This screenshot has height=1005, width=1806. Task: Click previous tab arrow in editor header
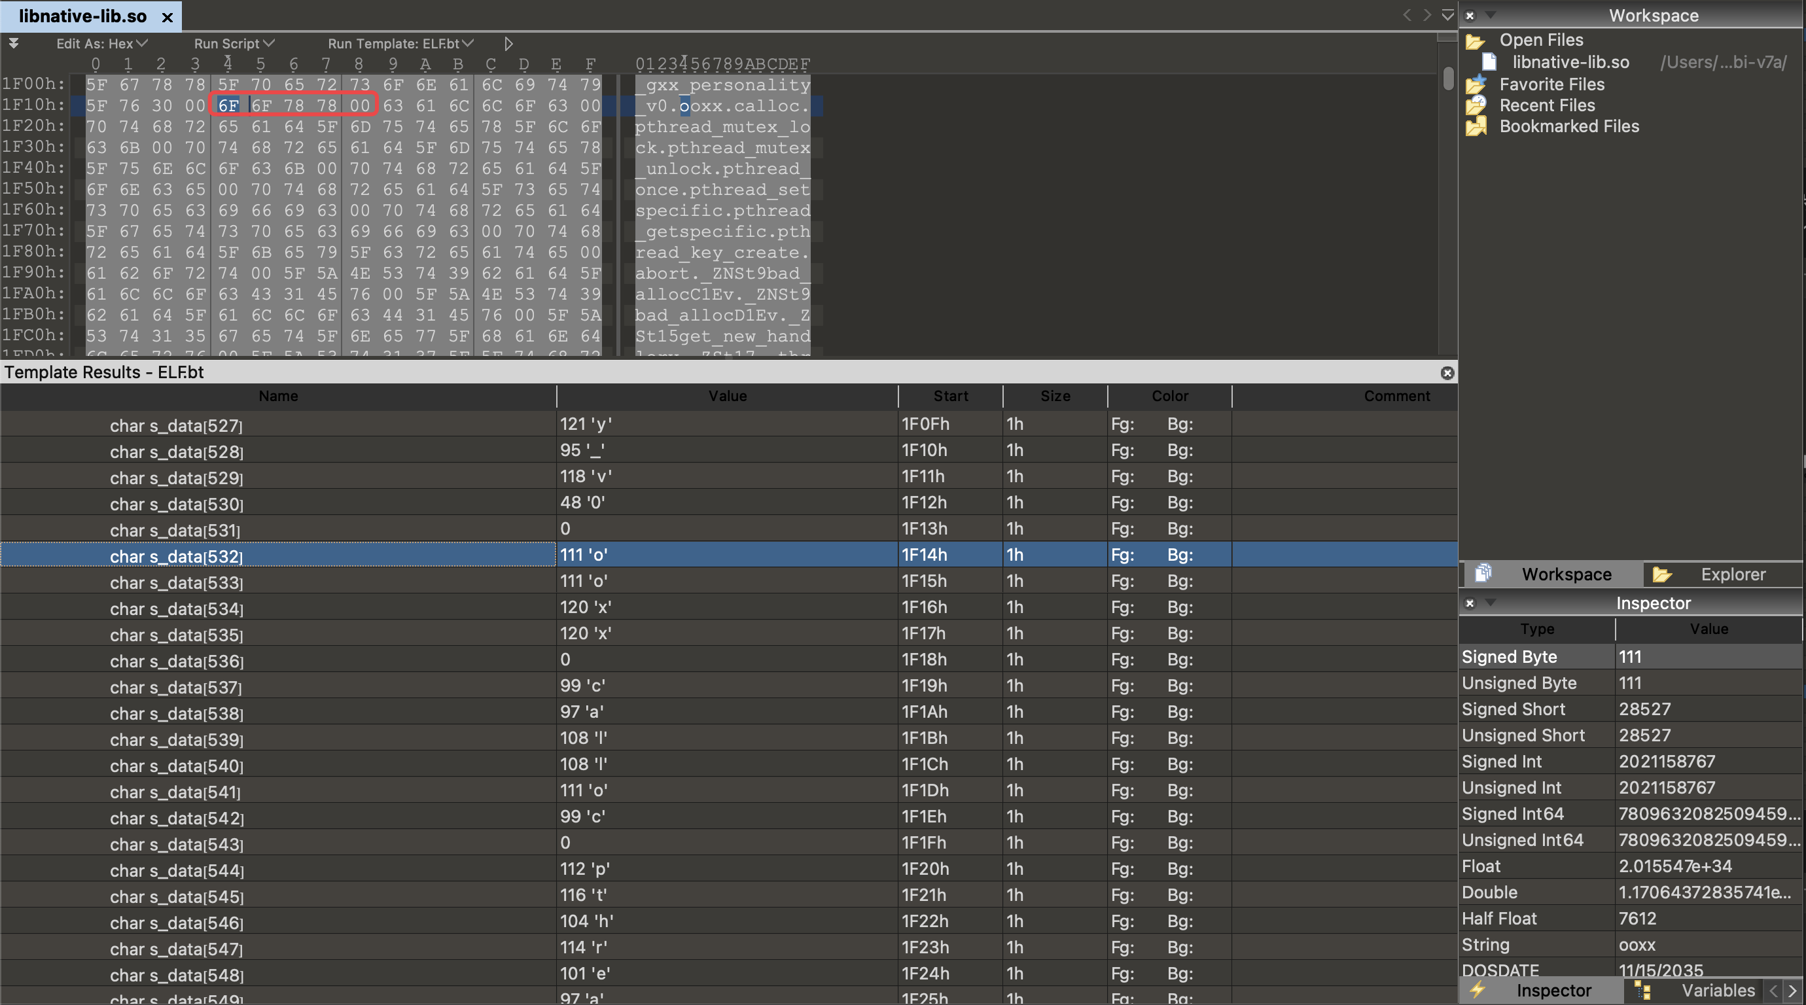pos(1406,16)
